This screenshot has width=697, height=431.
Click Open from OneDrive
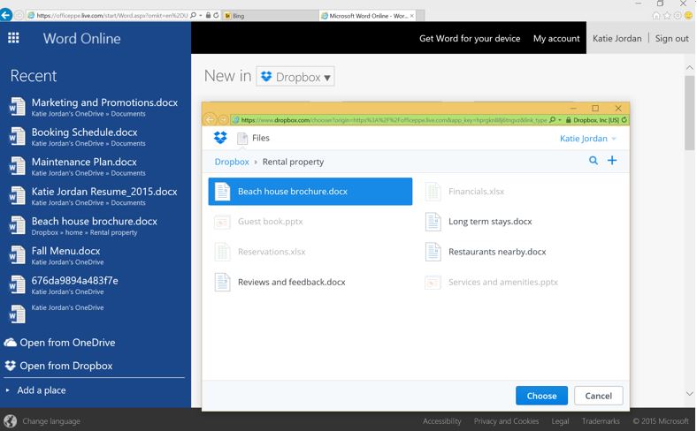tap(67, 342)
